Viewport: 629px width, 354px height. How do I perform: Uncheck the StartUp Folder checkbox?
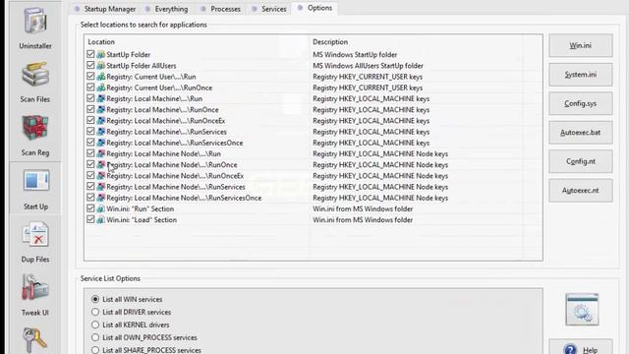90,54
